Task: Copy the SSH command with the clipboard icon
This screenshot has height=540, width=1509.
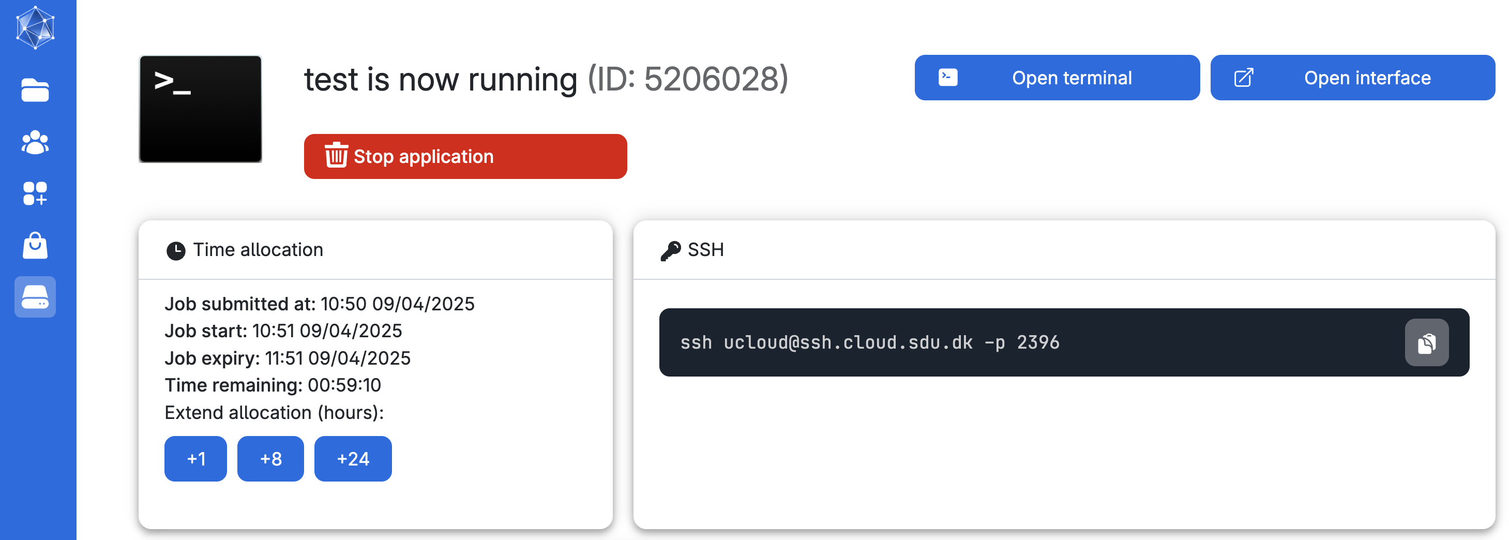Action: 1426,342
